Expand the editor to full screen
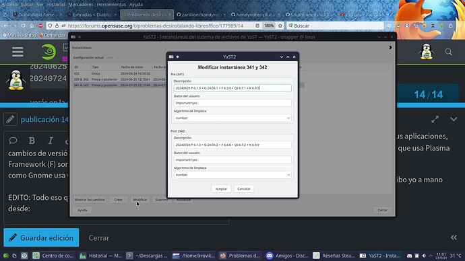 (x=435, y=119)
